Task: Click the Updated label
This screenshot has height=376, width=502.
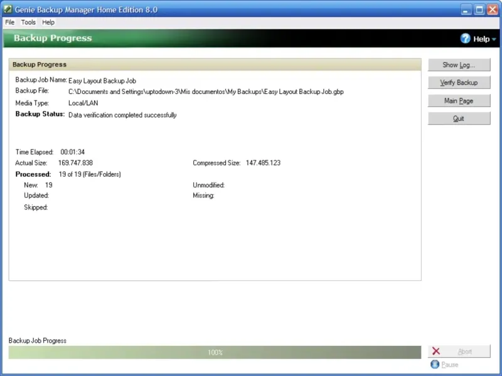Action: (x=36, y=196)
